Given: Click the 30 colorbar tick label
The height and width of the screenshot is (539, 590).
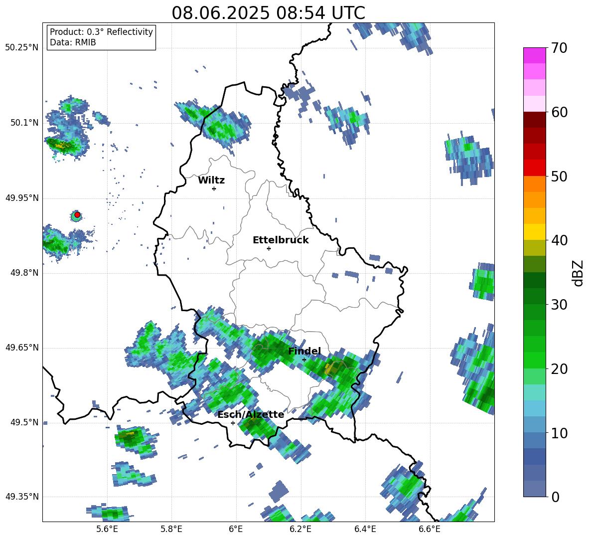Looking at the screenshot, I should pyautogui.click(x=559, y=305).
